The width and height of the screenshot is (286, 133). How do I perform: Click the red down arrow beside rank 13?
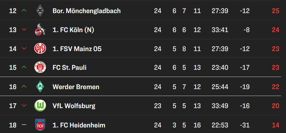click(23, 30)
